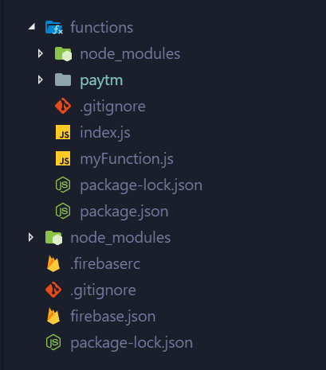Open the index.js file
The width and height of the screenshot is (326, 370).
tap(105, 132)
